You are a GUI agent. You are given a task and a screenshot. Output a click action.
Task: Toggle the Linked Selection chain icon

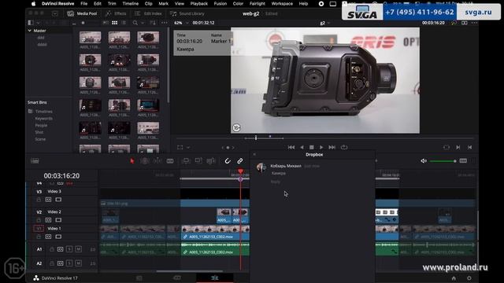point(239,160)
